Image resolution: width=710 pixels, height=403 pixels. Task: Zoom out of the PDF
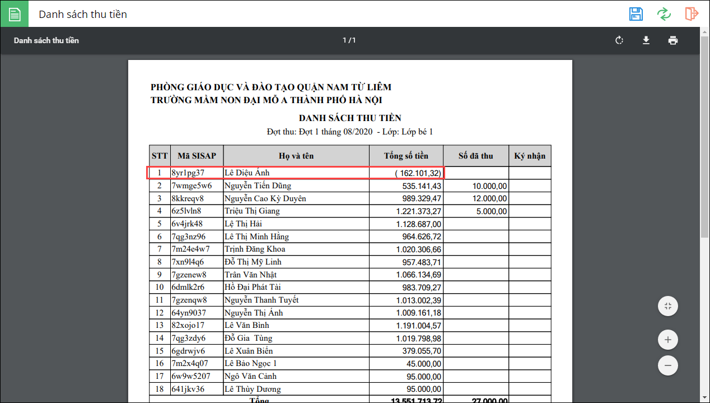tap(667, 365)
